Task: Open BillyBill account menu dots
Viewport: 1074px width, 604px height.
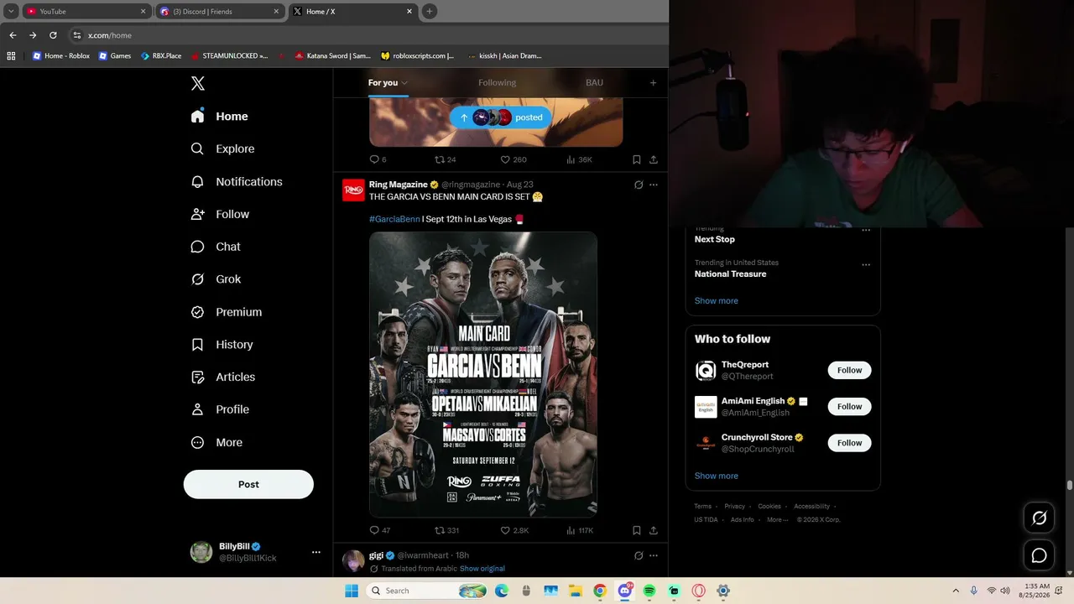Action: [316, 552]
